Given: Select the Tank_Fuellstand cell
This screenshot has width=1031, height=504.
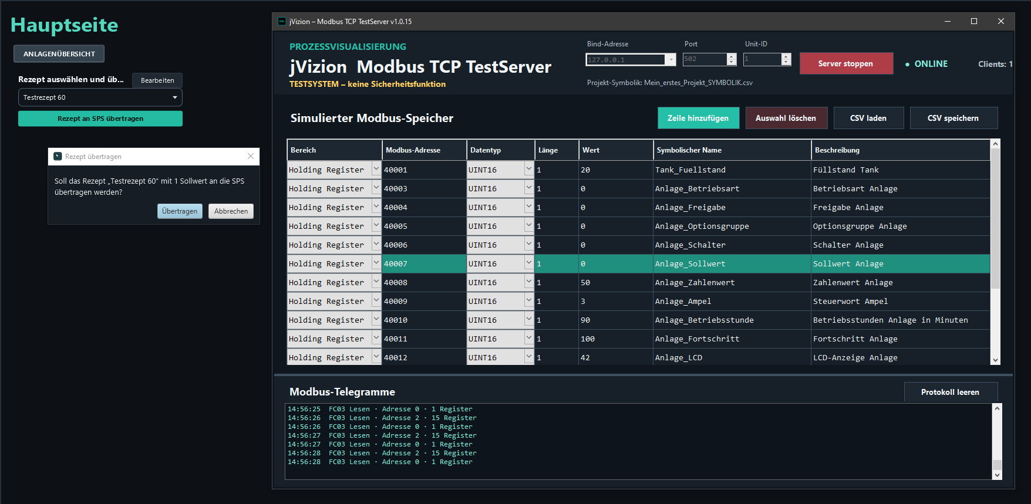Looking at the screenshot, I should click(x=732, y=170).
